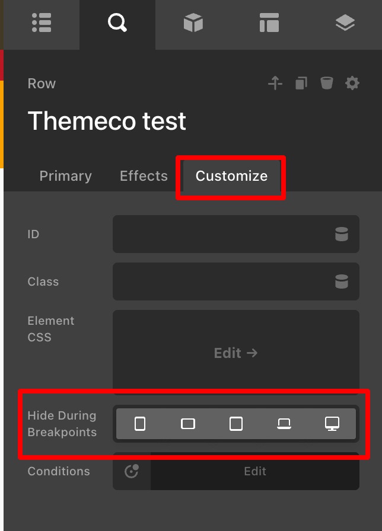Select the magnifier inspector icon
The width and height of the screenshot is (382, 531).
pos(117,23)
